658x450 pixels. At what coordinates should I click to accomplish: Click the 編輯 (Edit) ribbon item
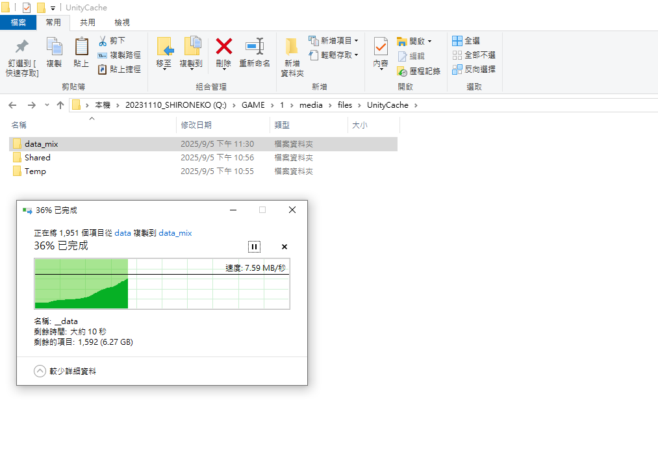[x=411, y=56]
